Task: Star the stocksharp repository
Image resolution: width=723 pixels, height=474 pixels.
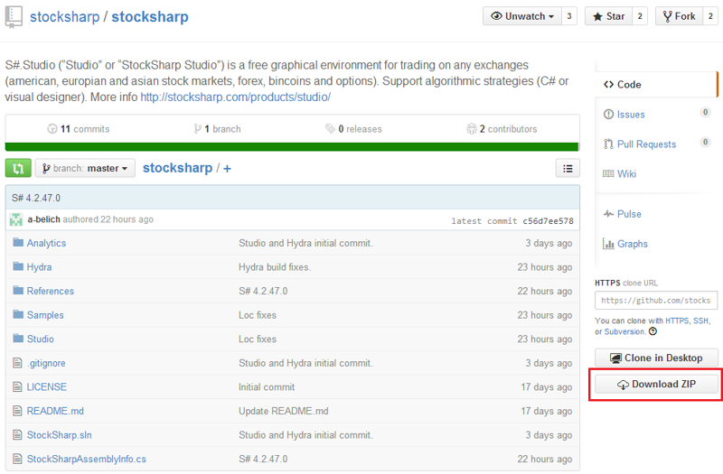Action: [x=606, y=16]
